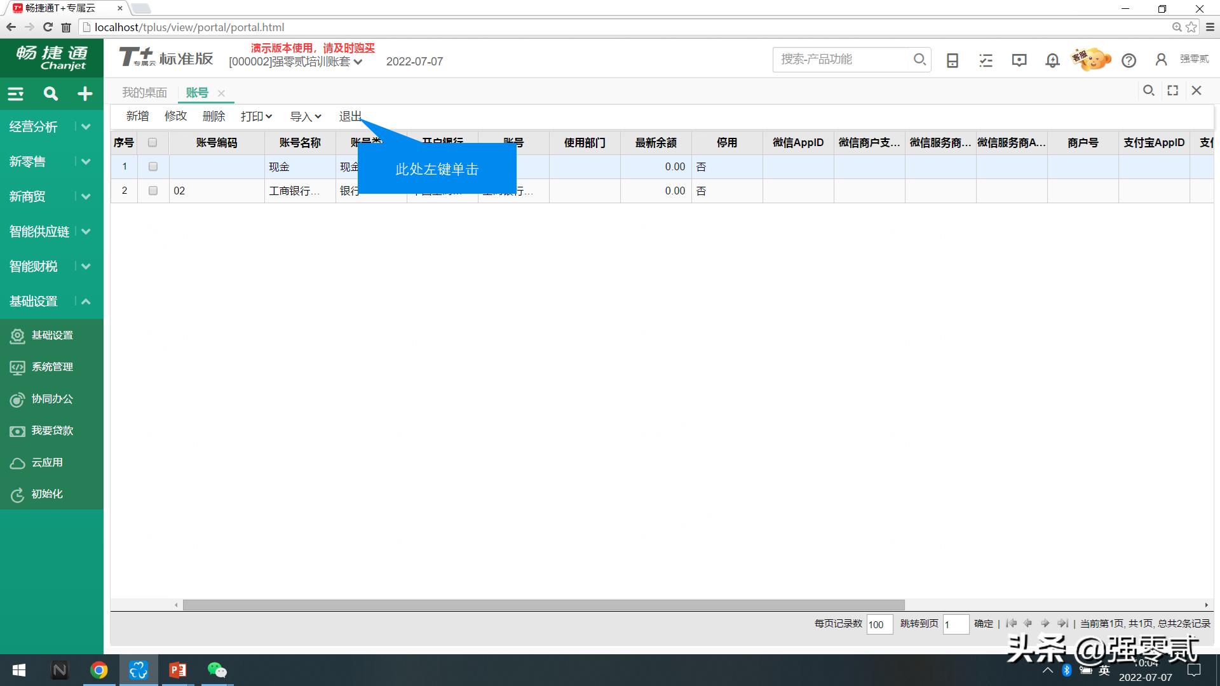Click the 新增 menu item
The image size is (1220, 686).
click(x=137, y=116)
